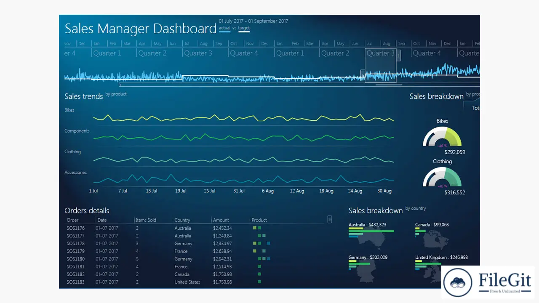Click the range selector's right grip handle

398,55
